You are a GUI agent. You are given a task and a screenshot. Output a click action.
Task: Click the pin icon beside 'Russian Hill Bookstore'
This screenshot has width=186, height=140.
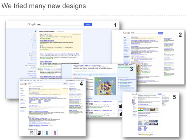click(x=119, y=85)
